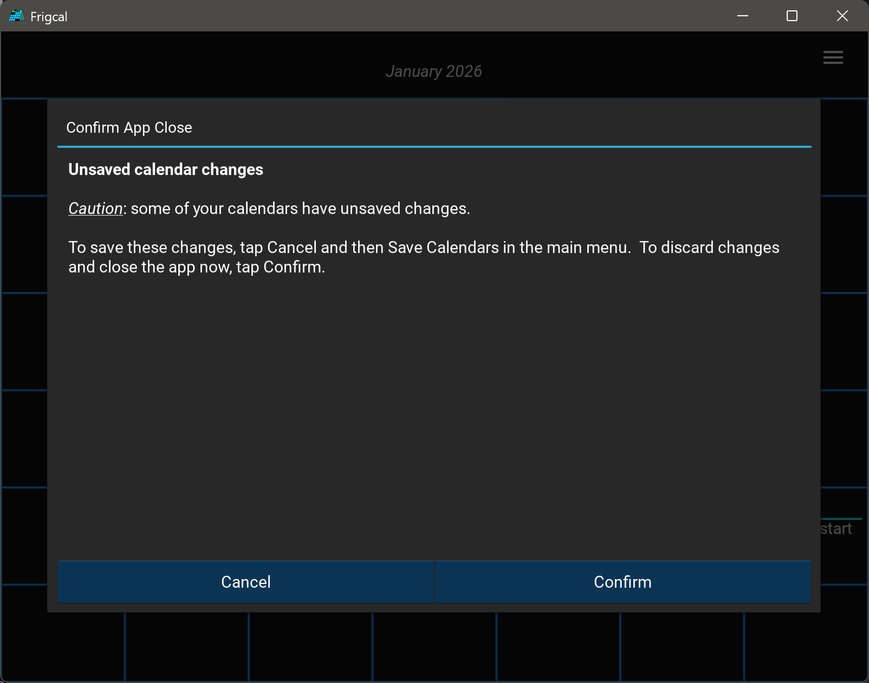The image size is (869, 683).
Task: Close the Frigcal window with the X
Action: pos(842,16)
